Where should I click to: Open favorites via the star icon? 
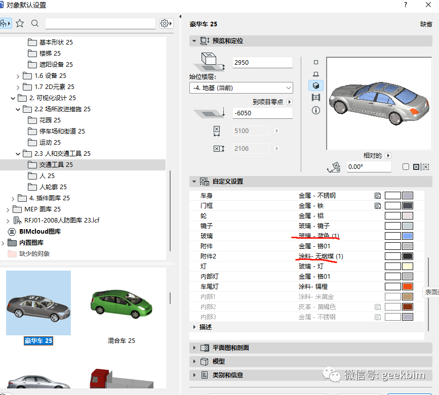[x=20, y=23]
